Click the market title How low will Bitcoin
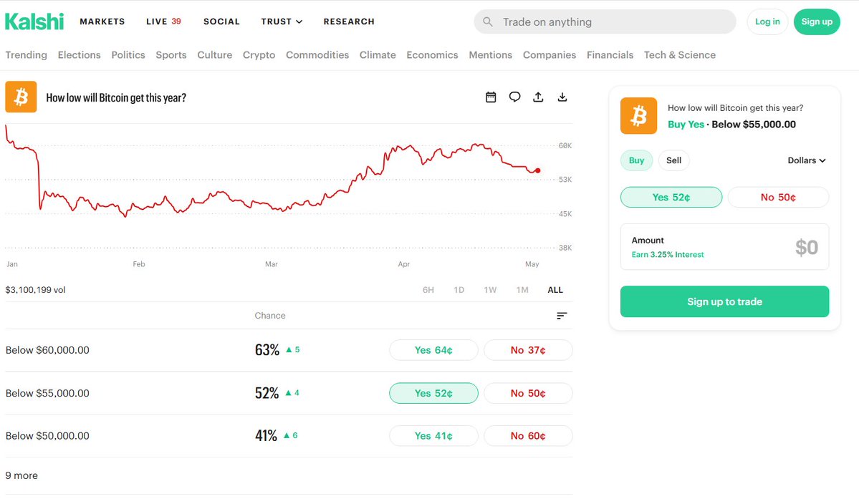Viewport: 859px width, 504px height. (x=116, y=97)
